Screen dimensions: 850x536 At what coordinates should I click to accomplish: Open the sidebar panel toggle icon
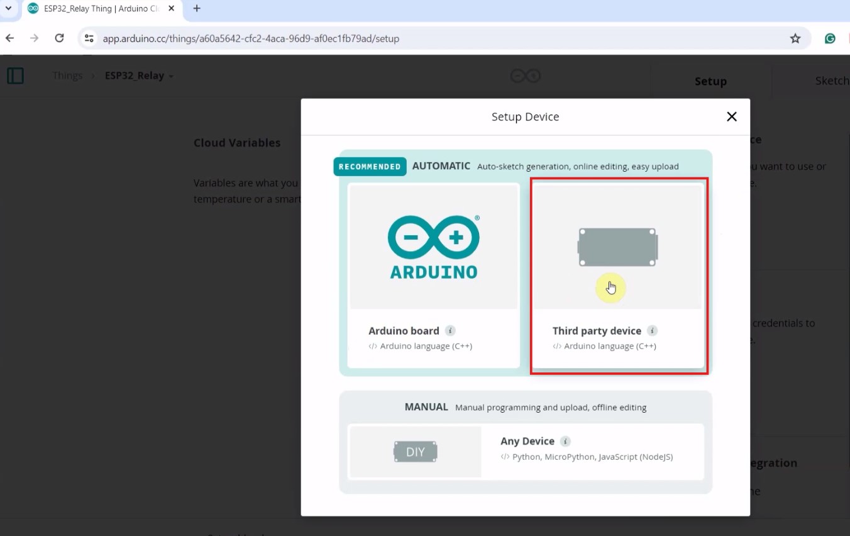[x=15, y=75]
